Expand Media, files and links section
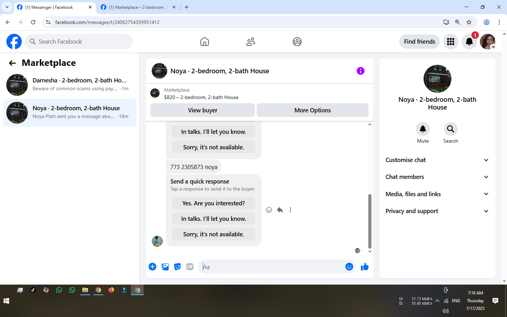This screenshot has height=317, width=507. [x=437, y=194]
